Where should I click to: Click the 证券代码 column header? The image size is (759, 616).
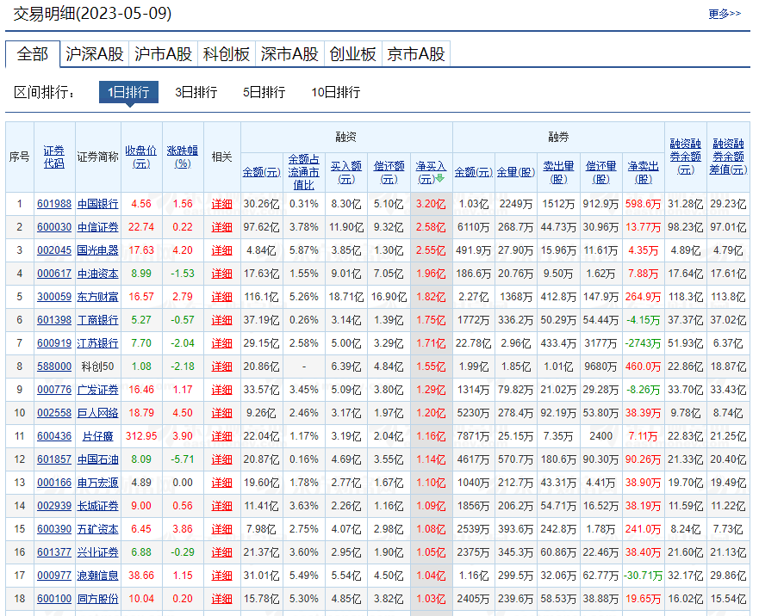pyautogui.click(x=54, y=157)
